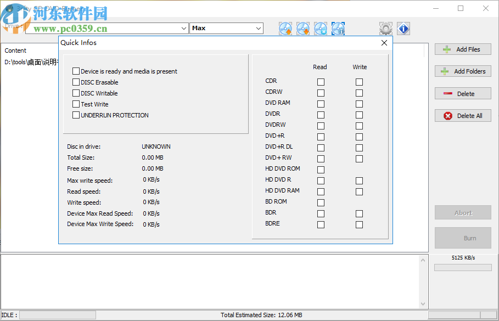This screenshot has height=321, width=499.
Task: Click the Add Files button
Action: tap(463, 49)
